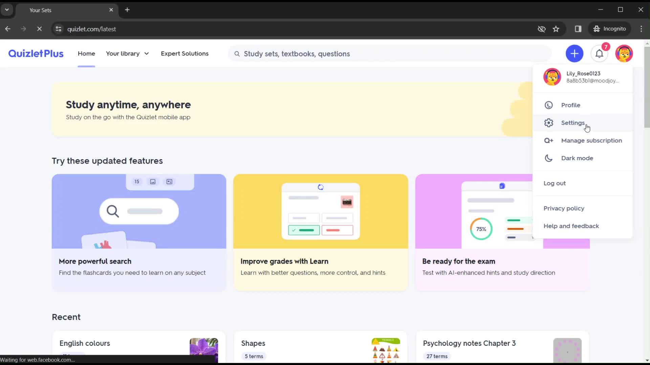The image size is (650, 365).
Task: Expand browser extensions menu arrow
Action: [x=7, y=10]
